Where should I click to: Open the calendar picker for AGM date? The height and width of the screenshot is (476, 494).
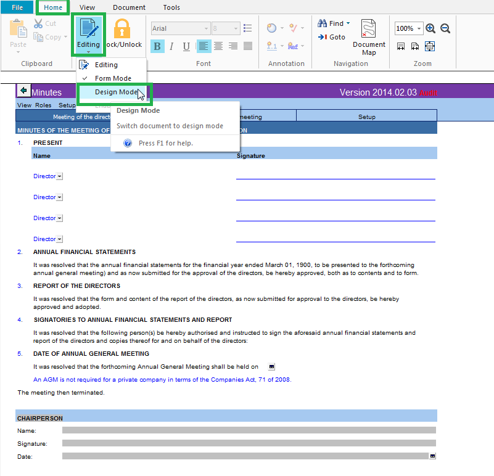272,366
